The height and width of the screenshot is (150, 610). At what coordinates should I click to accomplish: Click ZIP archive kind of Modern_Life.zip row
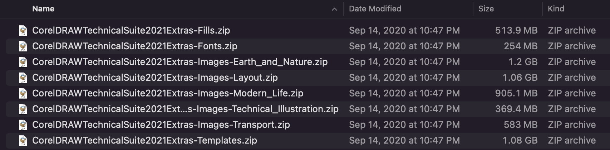click(571, 94)
